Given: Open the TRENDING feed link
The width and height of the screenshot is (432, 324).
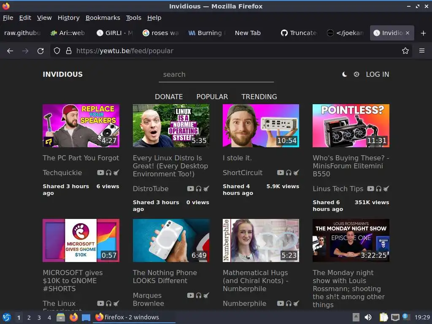Looking at the screenshot, I should pyautogui.click(x=259, y=97).
